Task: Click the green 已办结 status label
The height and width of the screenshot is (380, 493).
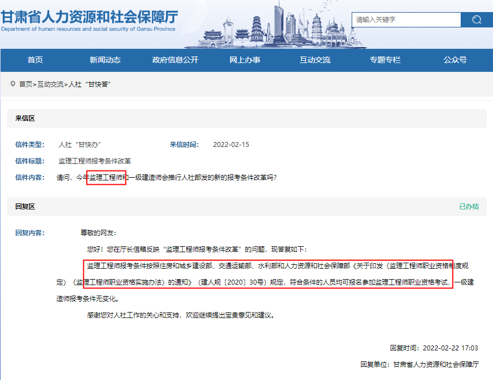Action: [469, 207]
